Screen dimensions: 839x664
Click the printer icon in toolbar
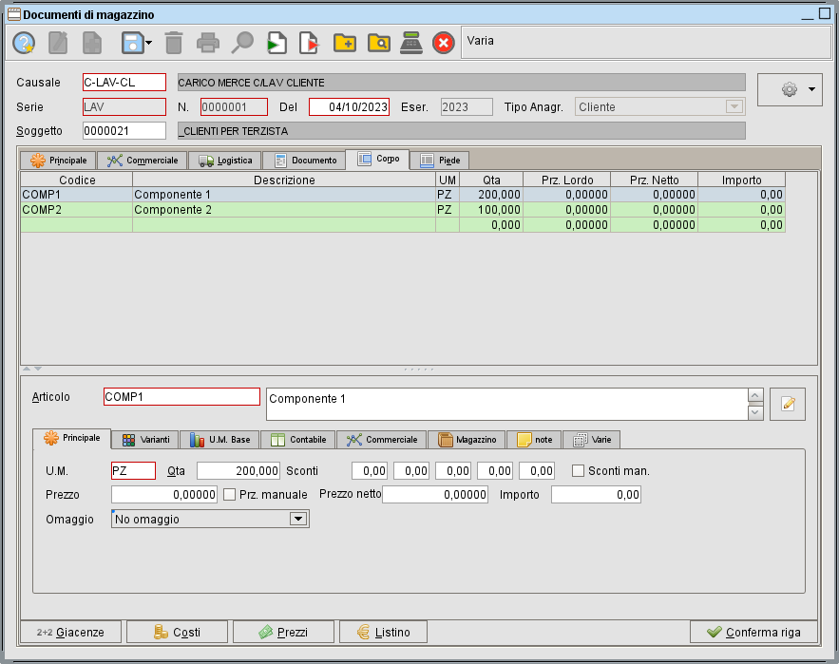point(207,43)
